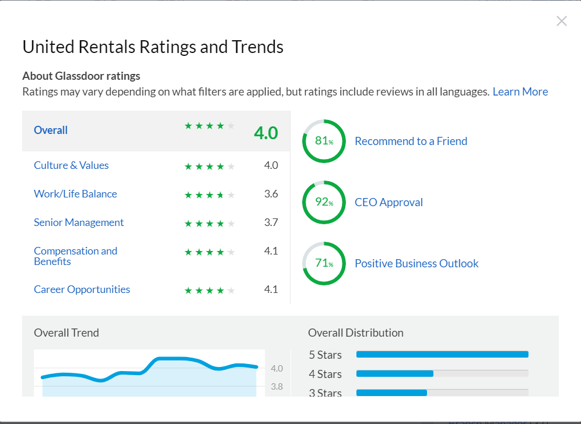The image size is (581, 424).
Task: Click Positive Business Outlook link
Action: (x=416, y=263)
